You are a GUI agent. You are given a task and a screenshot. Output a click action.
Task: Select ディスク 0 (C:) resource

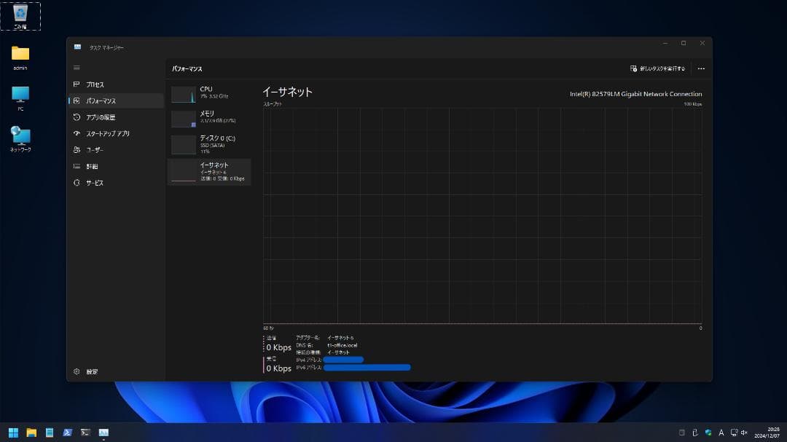209,143
